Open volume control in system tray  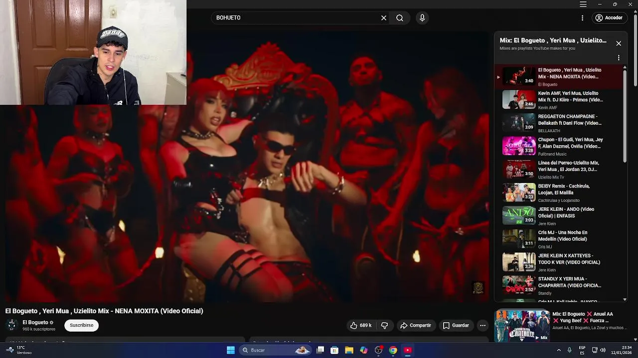tap(603, 350)
